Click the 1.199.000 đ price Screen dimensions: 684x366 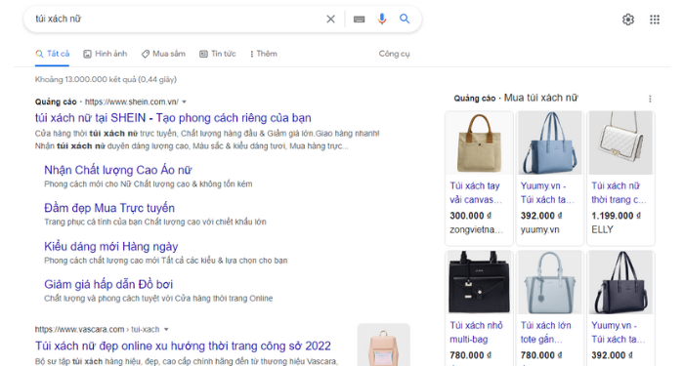click(x=616, y=216)
